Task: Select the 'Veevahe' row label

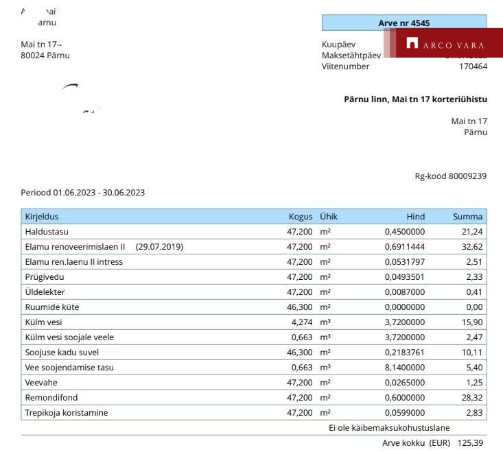Action: click(x=41, y=382)
